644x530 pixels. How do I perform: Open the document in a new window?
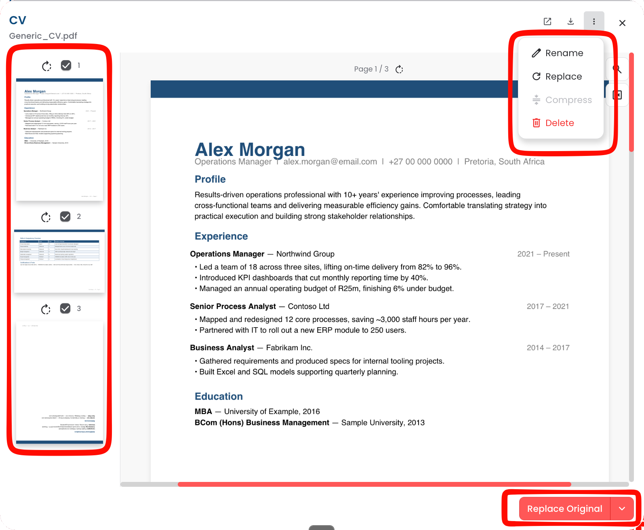click(547, 21)
